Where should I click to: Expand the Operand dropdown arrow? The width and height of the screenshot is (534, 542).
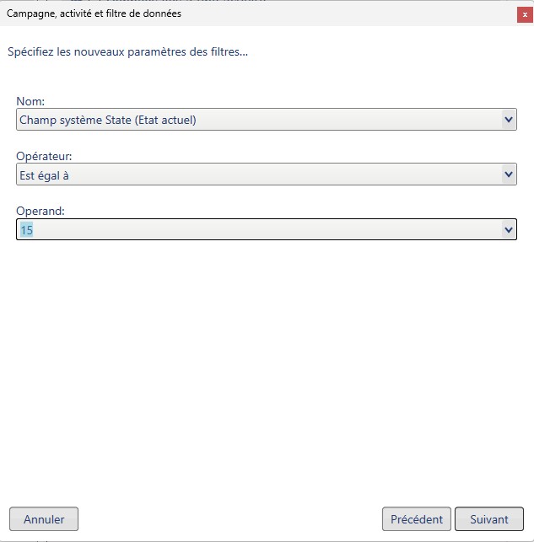(508, 229)
